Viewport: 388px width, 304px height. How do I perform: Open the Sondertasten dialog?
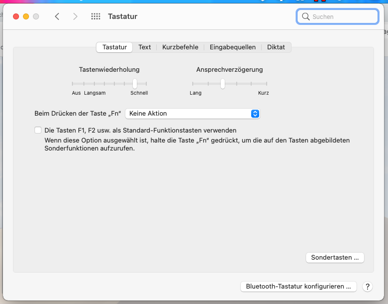pyautogui.click(x=335, y=258)
